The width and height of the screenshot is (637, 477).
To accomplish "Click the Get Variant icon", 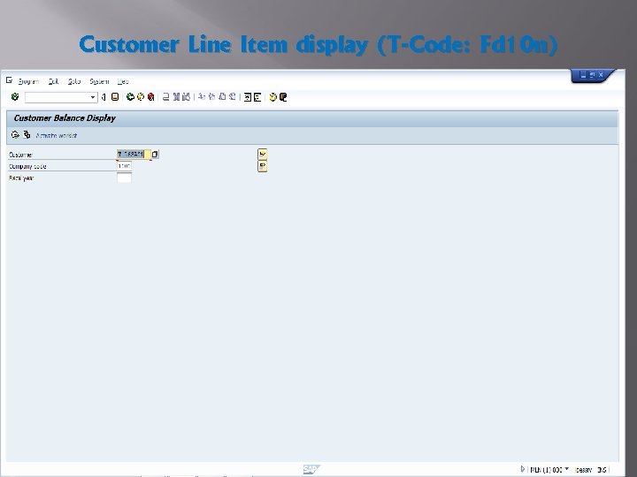I will click(27, 134).
